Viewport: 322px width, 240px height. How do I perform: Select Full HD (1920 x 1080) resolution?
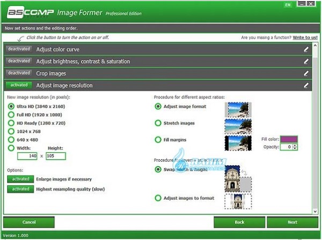(11, 115)
